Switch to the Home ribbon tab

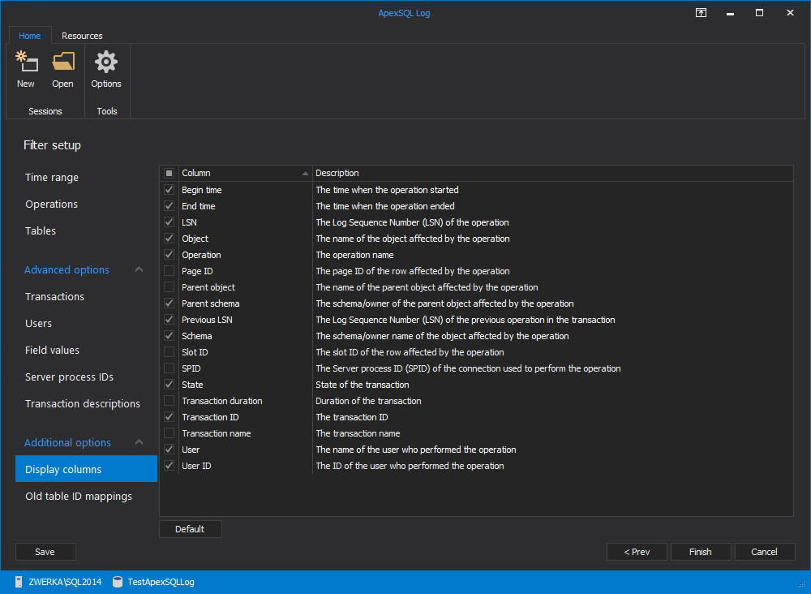tap(30, 36)
